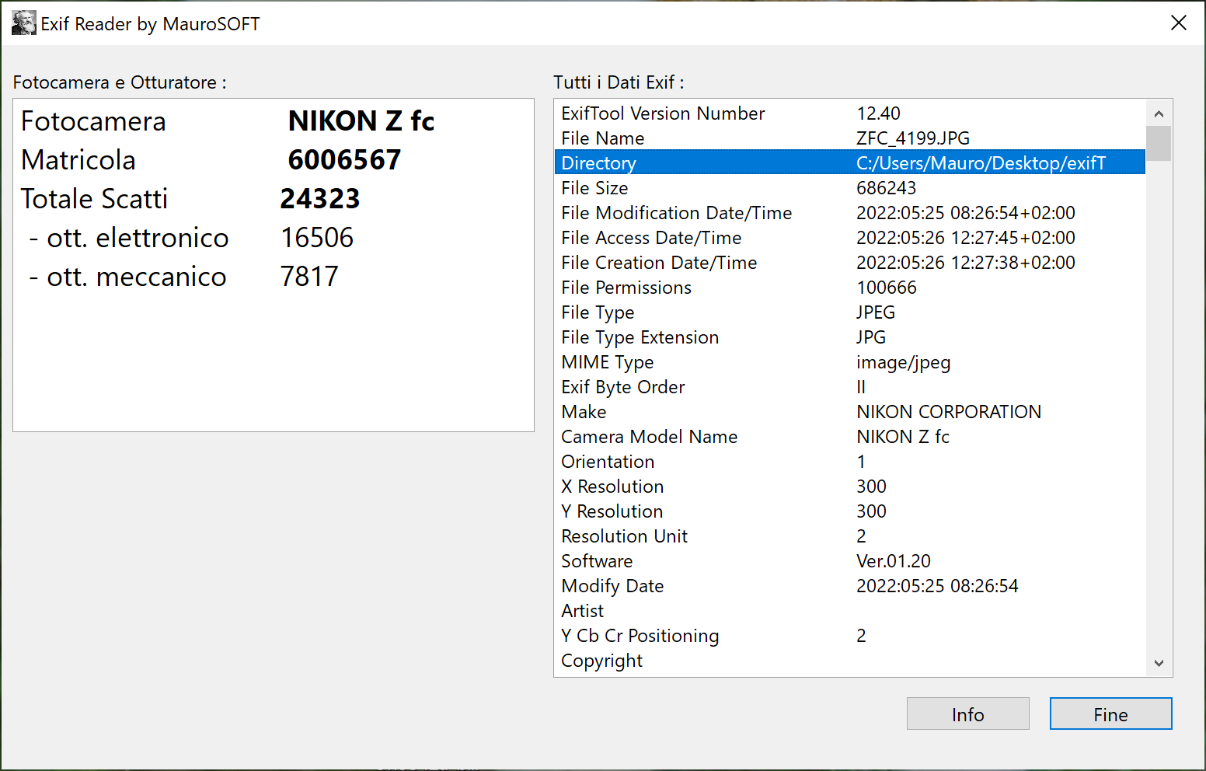Click the Matricola label
The image size is (1206, 771).
coord(78,160)
